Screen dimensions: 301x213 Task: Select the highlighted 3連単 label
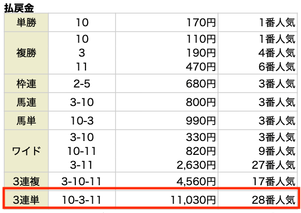tap(26, 200)
